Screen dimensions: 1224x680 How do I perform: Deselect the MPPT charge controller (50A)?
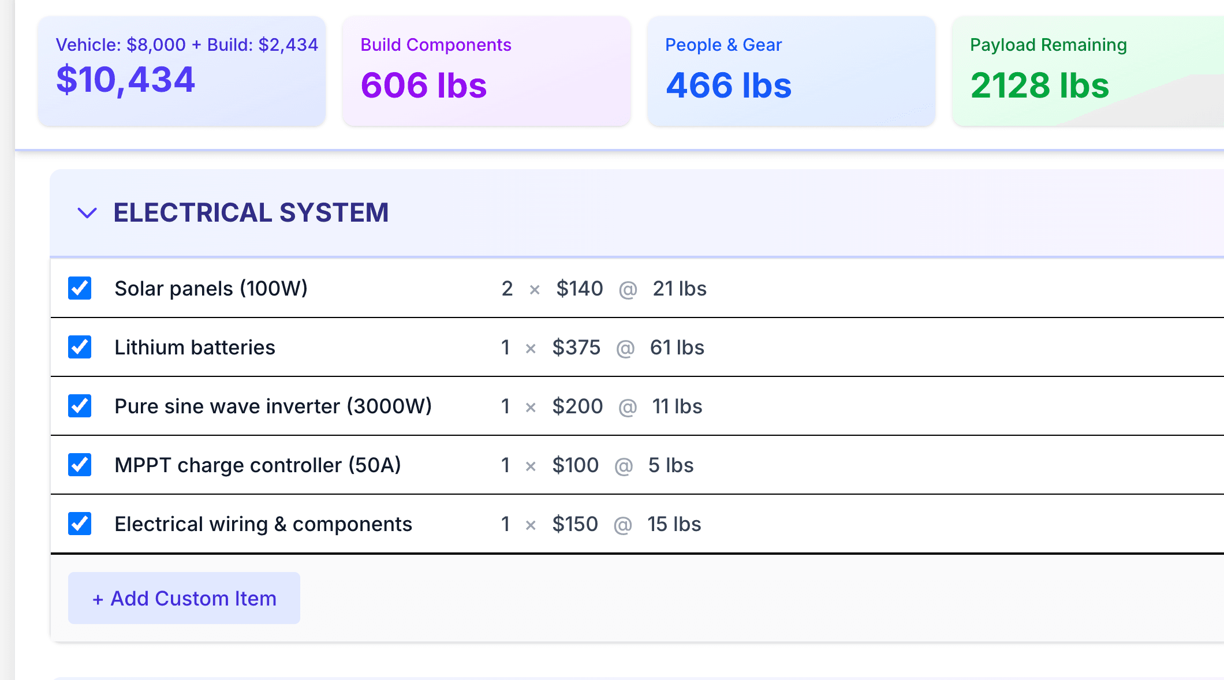pyautogui.click(x=80, y=465)
